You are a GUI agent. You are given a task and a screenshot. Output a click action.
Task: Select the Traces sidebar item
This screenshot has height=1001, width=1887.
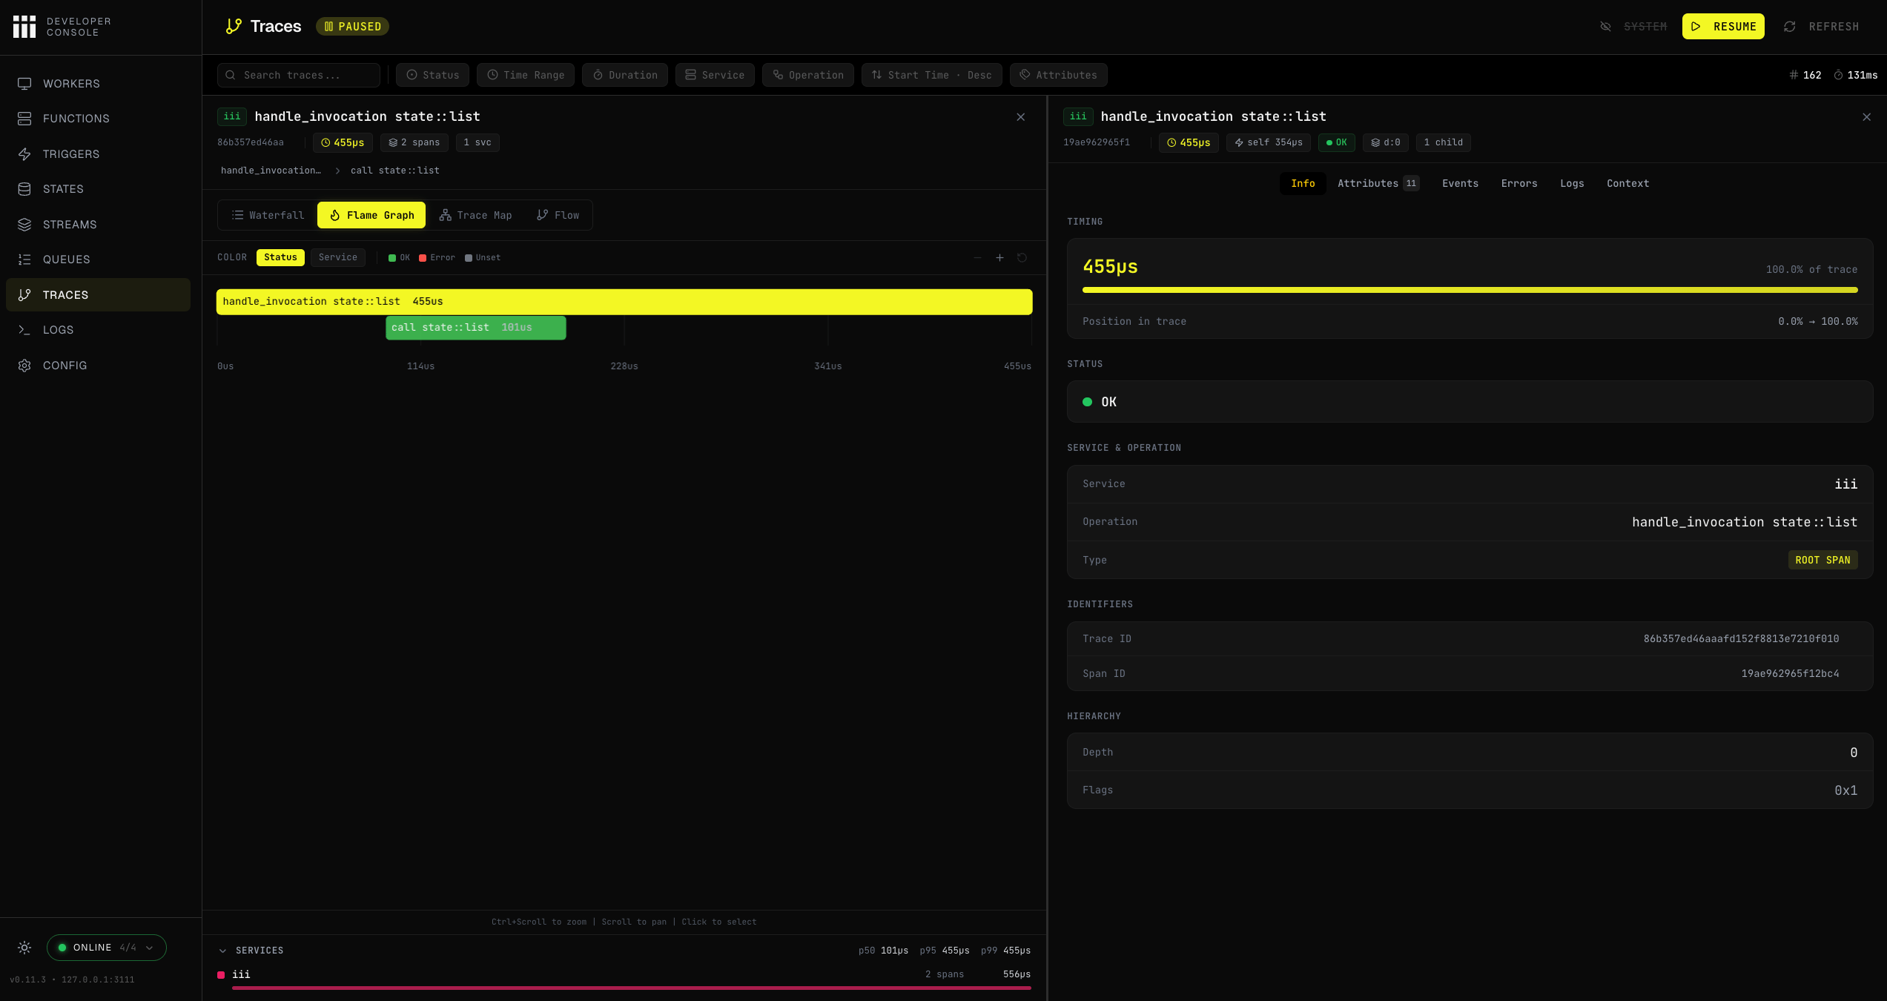click(x=98, y=295)
